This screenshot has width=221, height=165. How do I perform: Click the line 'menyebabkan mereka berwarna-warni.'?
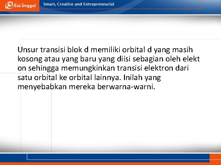point(86,87)
